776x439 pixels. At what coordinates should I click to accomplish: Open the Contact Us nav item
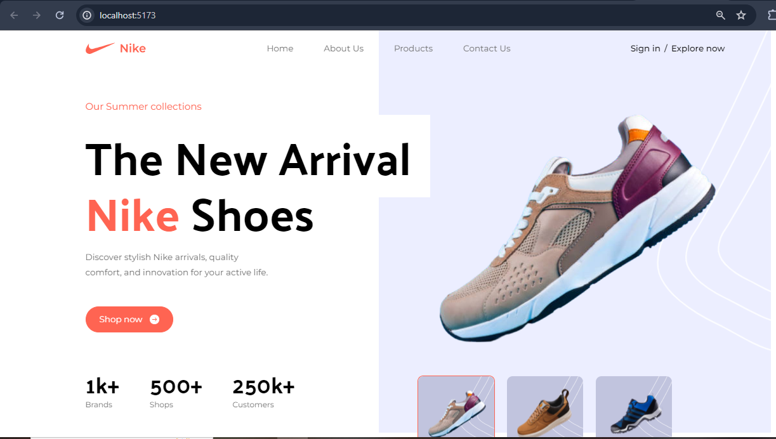487,48
